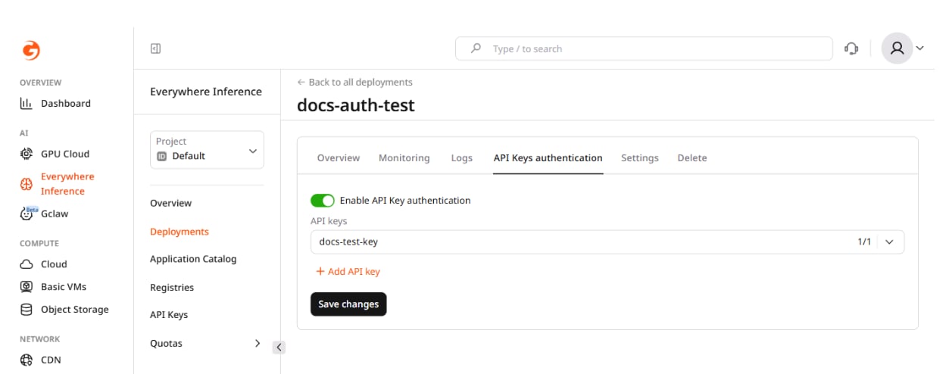952x374 pixels.
Task: Click the CDN globe icon
Action: (27, 360)
